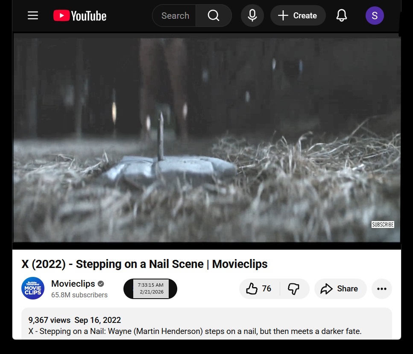Click the Movieclips channel avatar
Screen dimensions: 413x354
(x=33, y=288)
